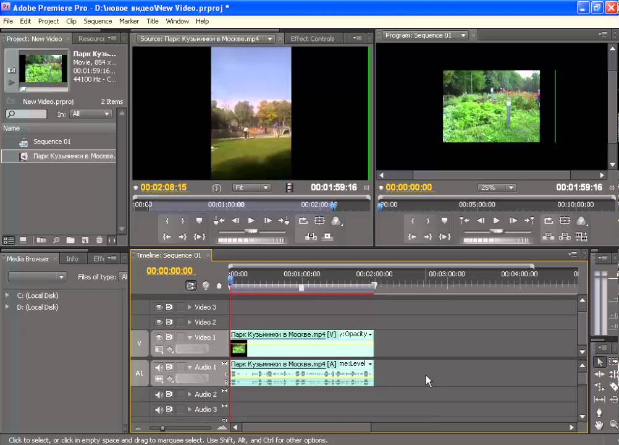Viewport: 619px width, 445px height.
Task: Set Unnumbered Marker in Timeline header
Action: point(219,286)
